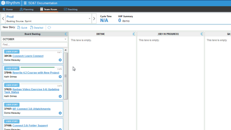The image size is (231, 130).
Task: Click the Rhythm logo
Action: (x=10, y=3)
